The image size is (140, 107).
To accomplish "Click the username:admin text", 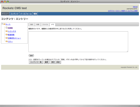I will 132,9.
